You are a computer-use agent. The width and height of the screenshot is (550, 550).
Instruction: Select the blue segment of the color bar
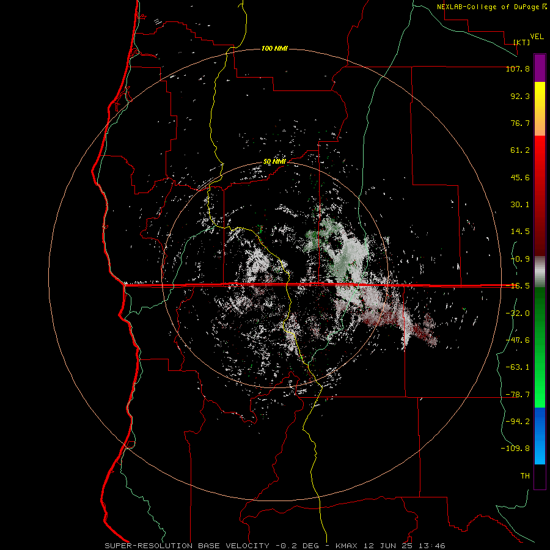click(540, 436)
